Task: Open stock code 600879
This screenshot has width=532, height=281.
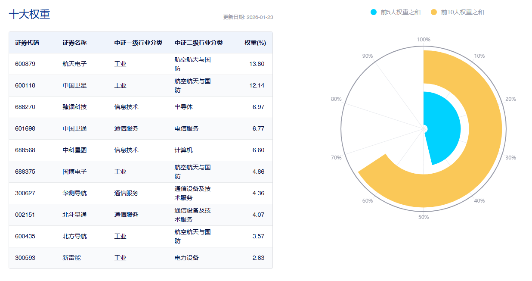Action: point(25,64)
